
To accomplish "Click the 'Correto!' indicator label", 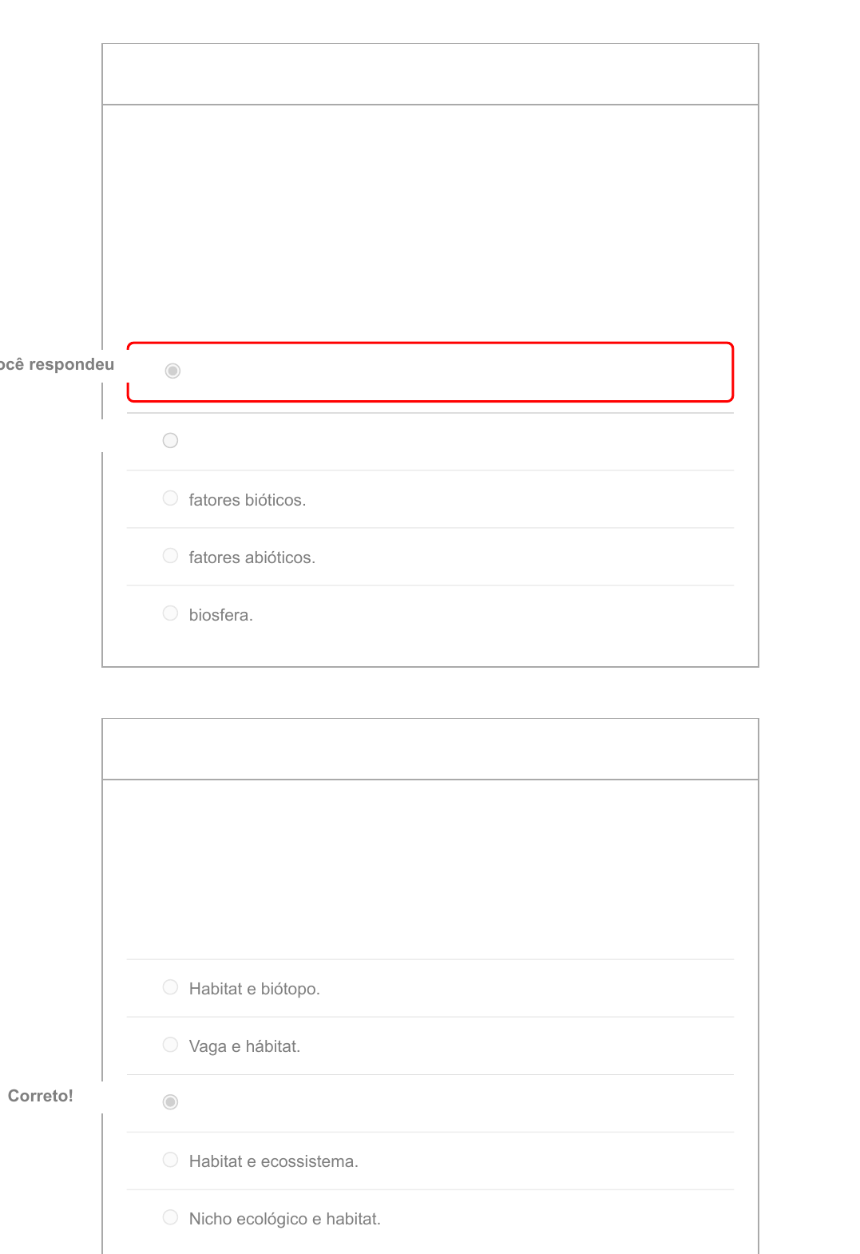I will tap(41, 1096).
